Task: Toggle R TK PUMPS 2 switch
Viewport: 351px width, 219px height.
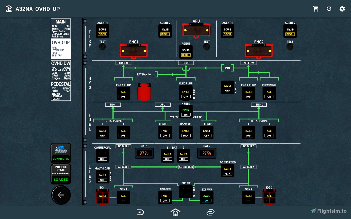Action: (x=269, y=133)
